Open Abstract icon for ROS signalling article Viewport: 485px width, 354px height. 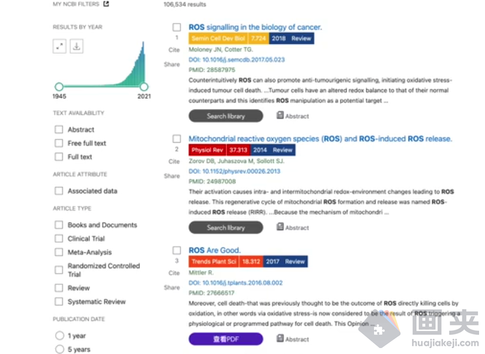pyautogui.click(x=280, y=116)
